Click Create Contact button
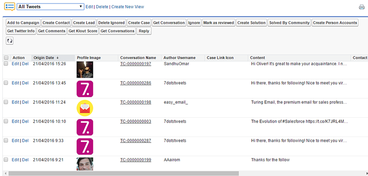Screen dimensions: 368x176 point(56,23)
